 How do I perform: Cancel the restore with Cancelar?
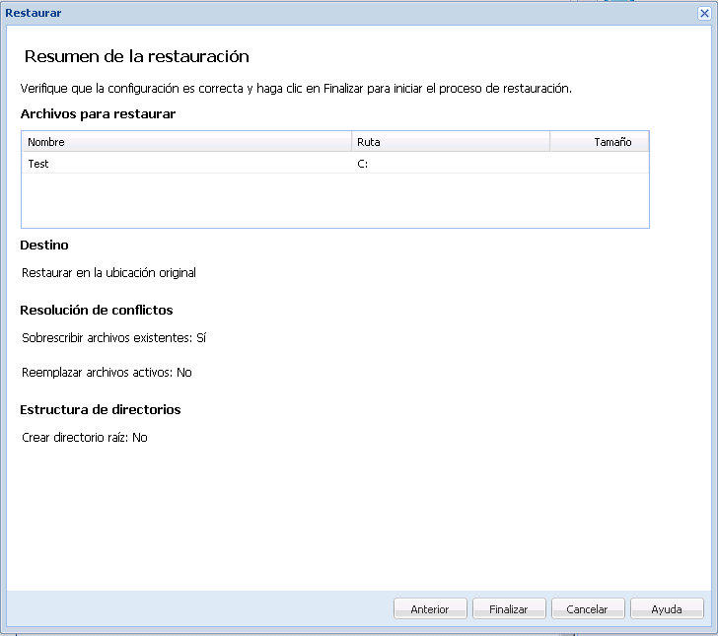[588, 609]
